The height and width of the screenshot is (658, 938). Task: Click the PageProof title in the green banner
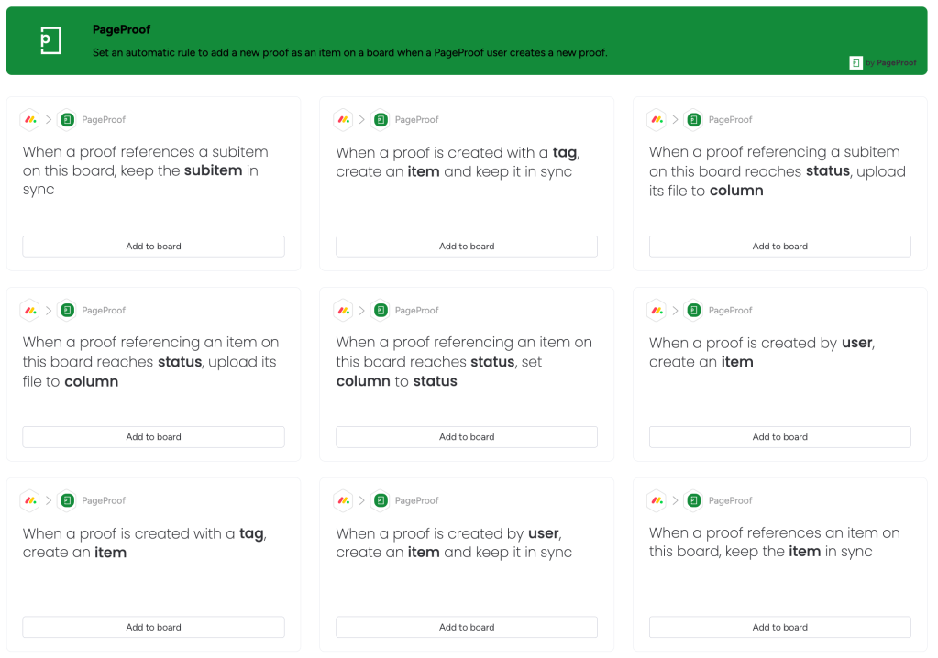click(121, 29)
